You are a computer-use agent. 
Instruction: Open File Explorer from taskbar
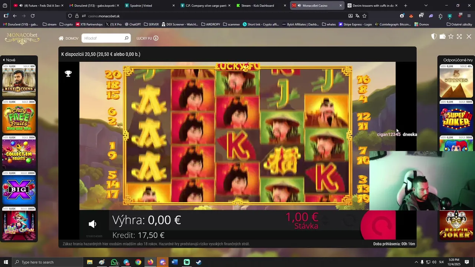point(90,262)
